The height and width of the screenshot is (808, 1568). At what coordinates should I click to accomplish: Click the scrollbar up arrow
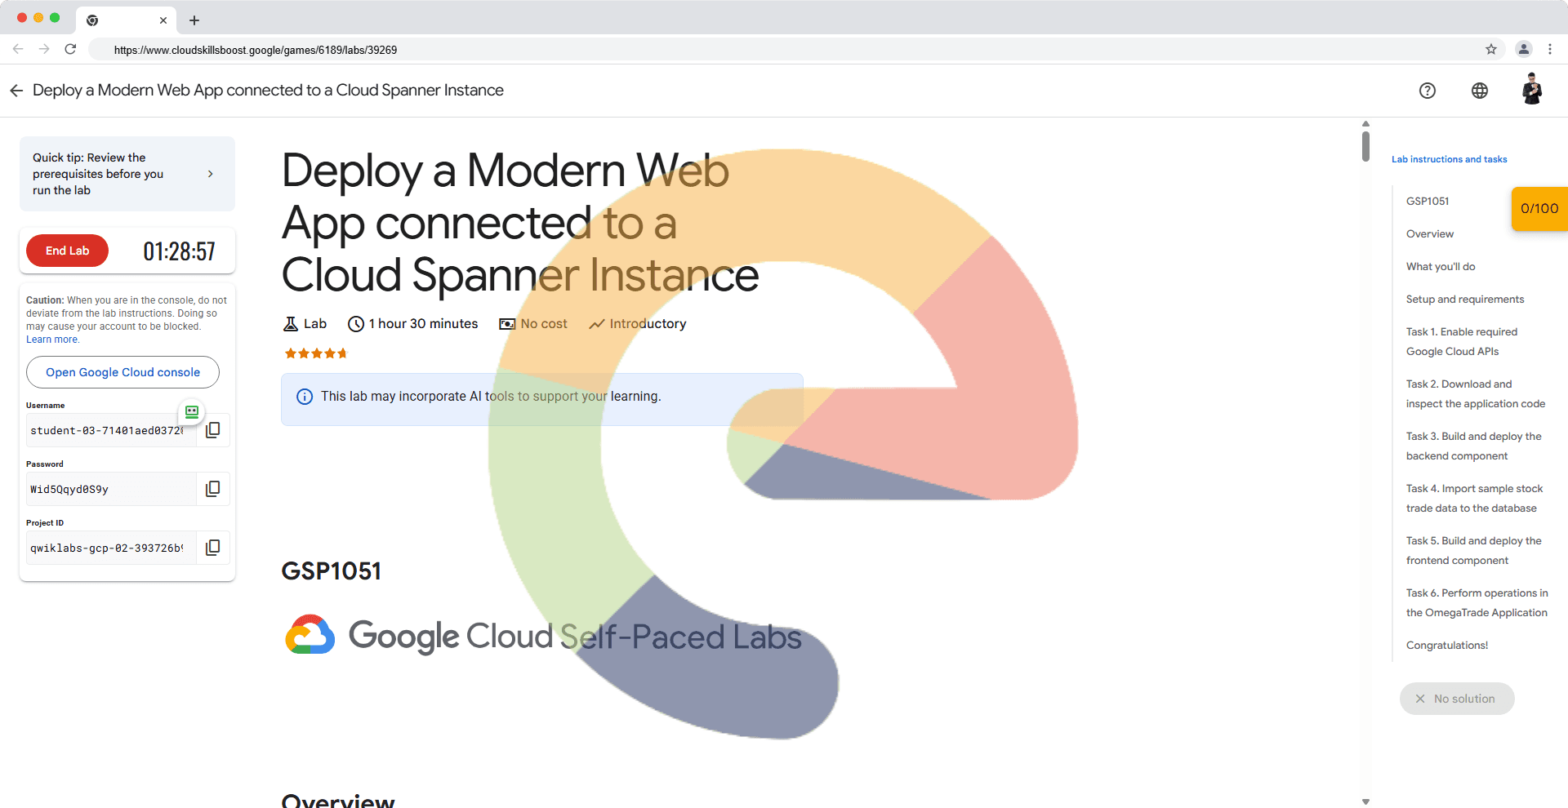pos(1365,124)
